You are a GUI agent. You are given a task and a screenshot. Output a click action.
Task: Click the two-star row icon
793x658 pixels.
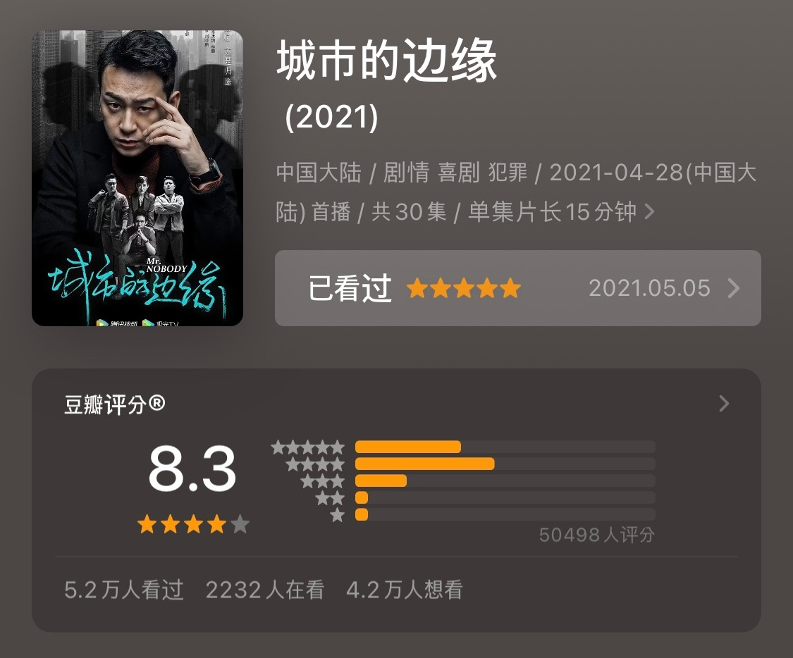pyautogui.click(x=331, y=498)
